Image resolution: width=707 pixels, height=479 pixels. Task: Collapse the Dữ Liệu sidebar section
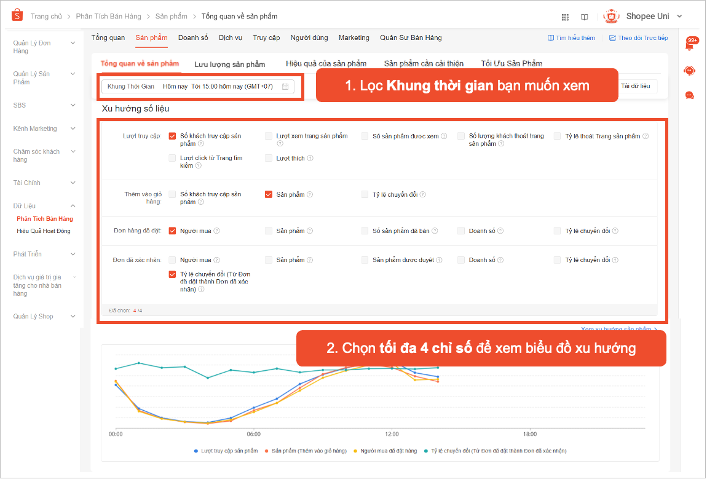[73, 206]
